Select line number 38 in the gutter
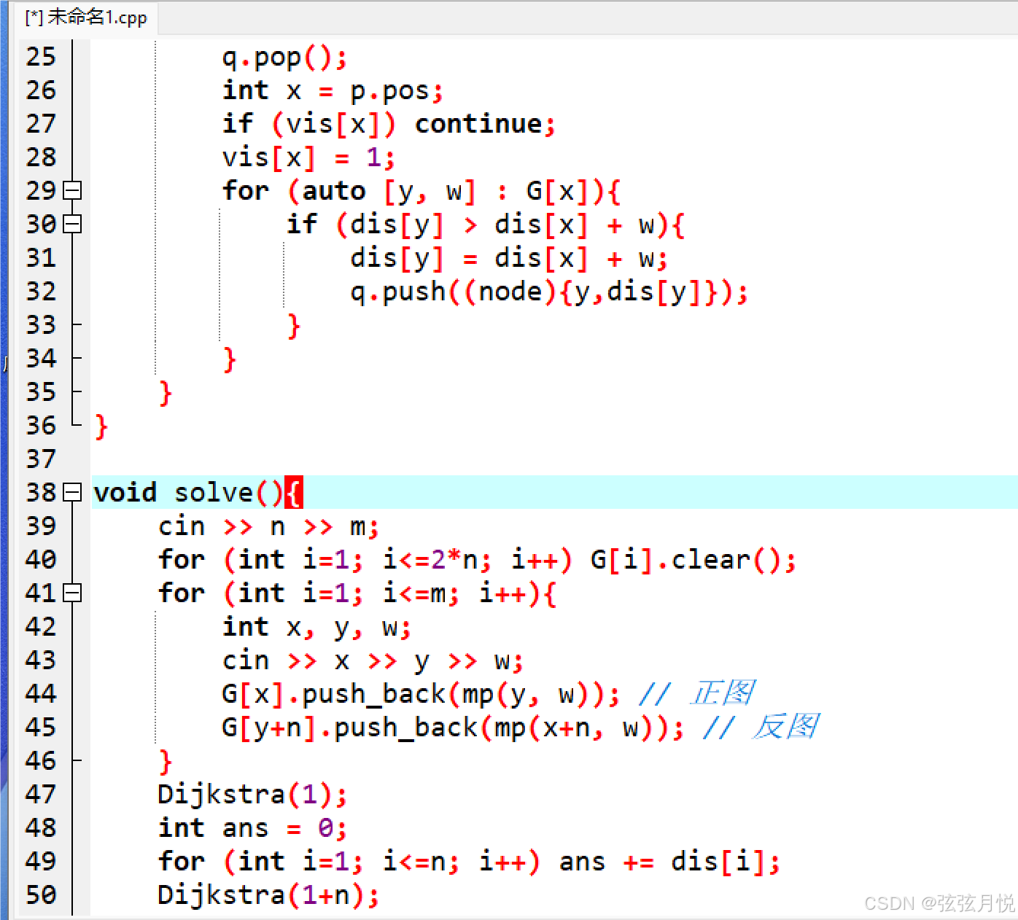Screen dimensions: 1018x920 click(x=40, y=493)
